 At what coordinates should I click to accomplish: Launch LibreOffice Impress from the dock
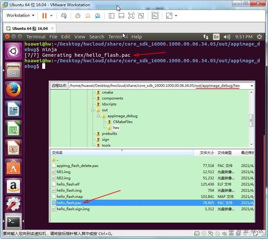click(13, 148)
